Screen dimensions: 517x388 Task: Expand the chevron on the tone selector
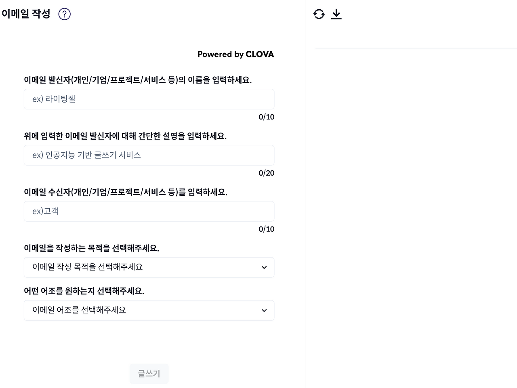[x=264, y=310]
